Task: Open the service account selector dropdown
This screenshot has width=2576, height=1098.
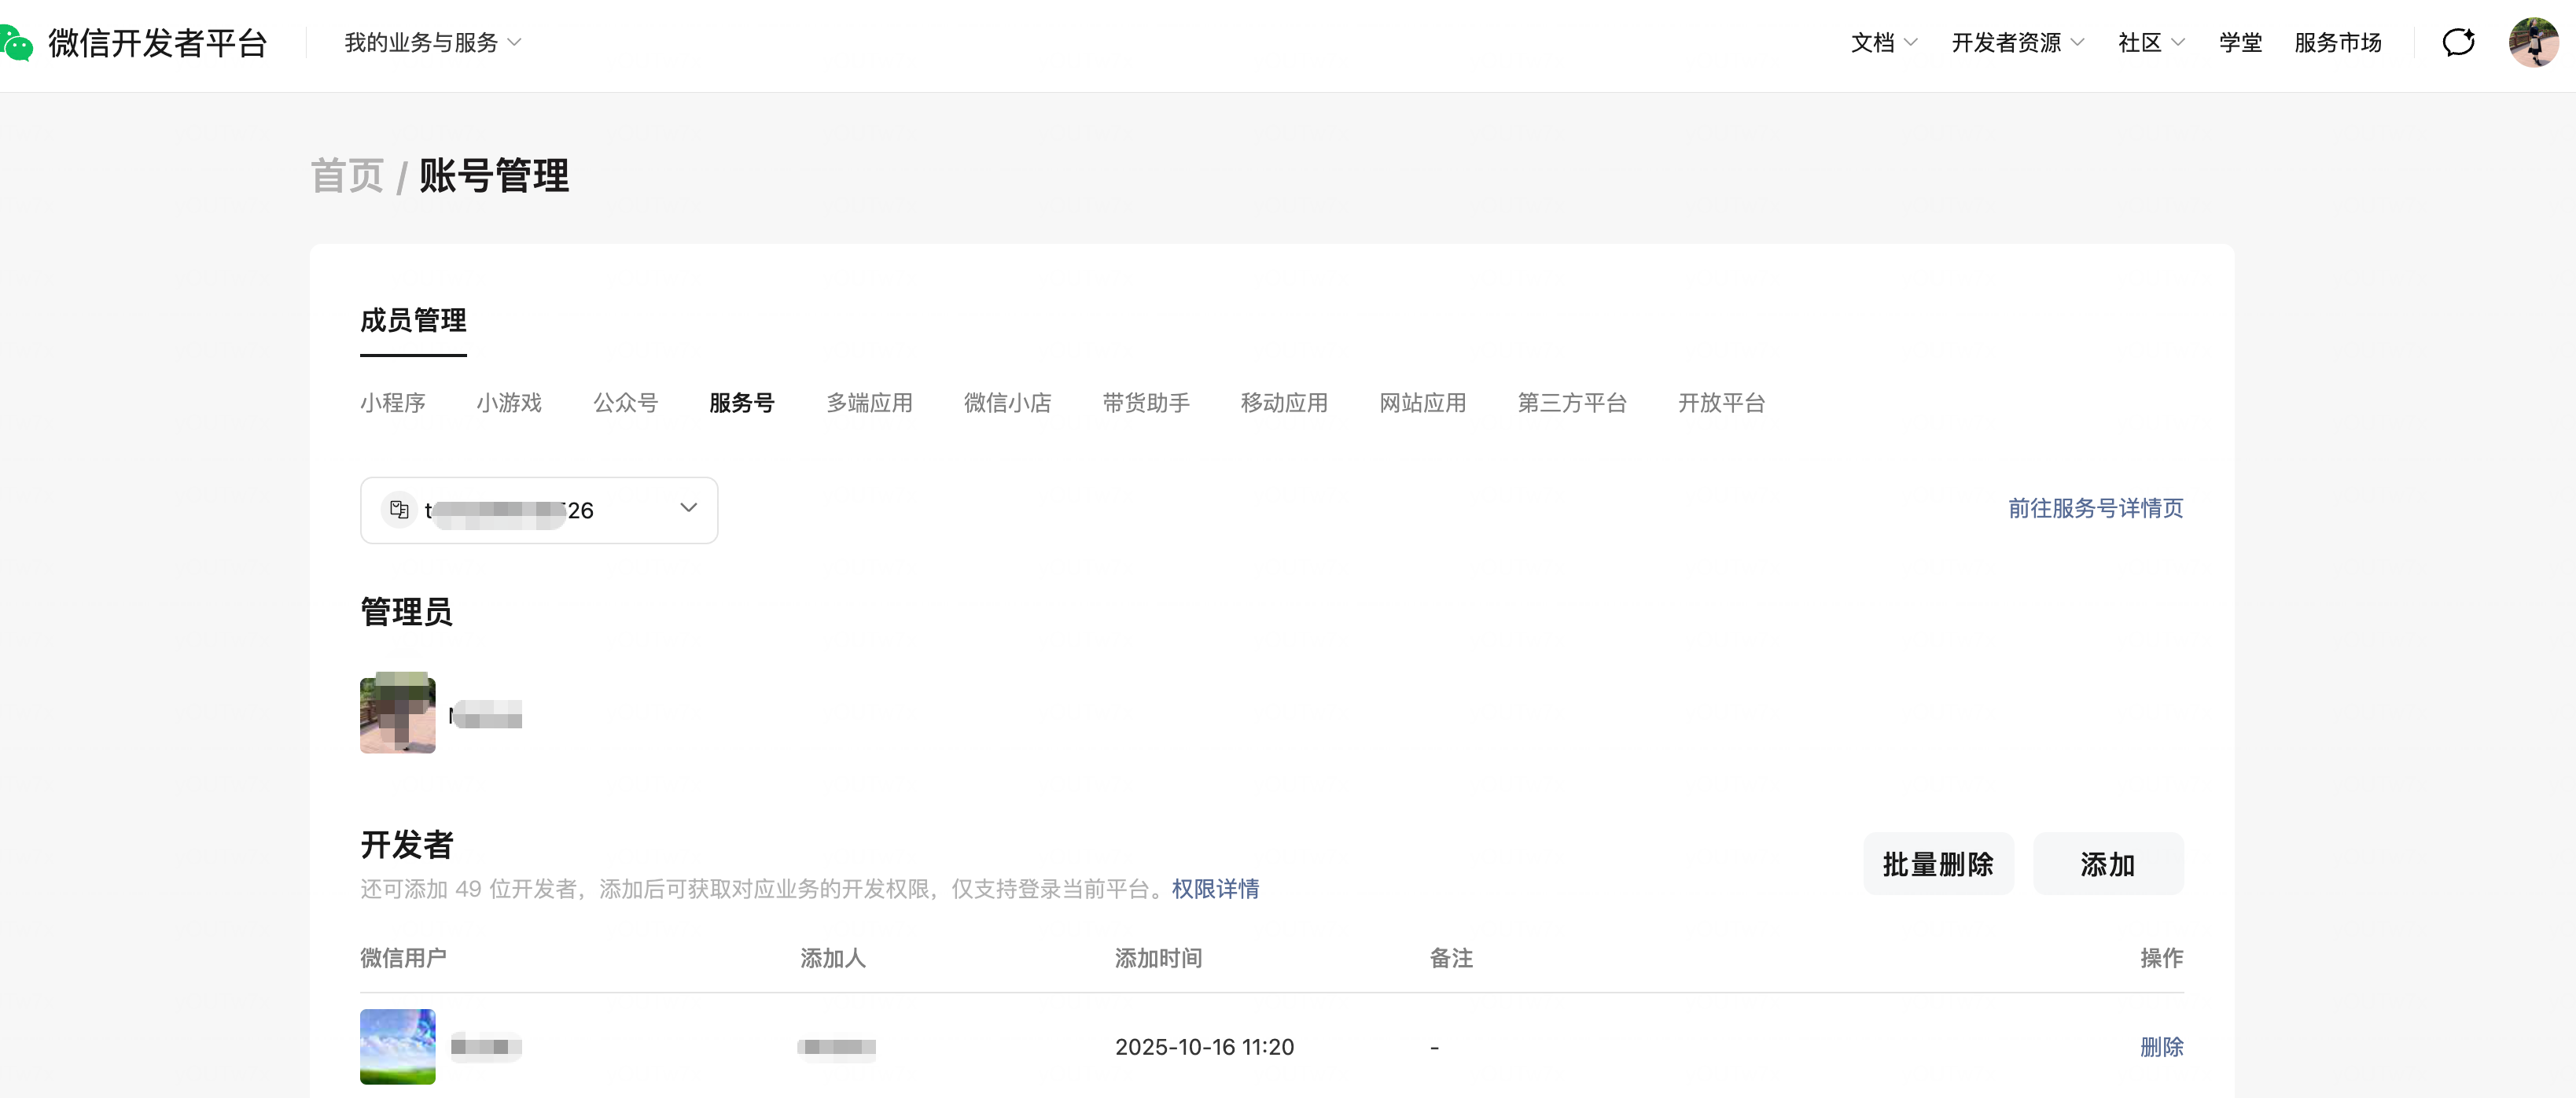Action: click(x=539, y=510)
